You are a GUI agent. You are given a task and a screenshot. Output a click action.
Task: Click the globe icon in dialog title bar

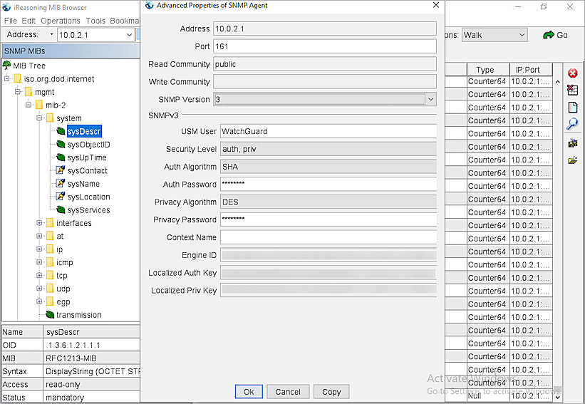point(150,5)
